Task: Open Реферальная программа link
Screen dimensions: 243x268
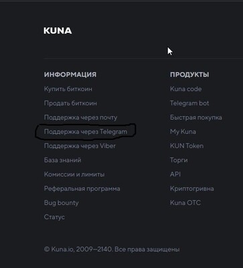Action: [82, 188]
